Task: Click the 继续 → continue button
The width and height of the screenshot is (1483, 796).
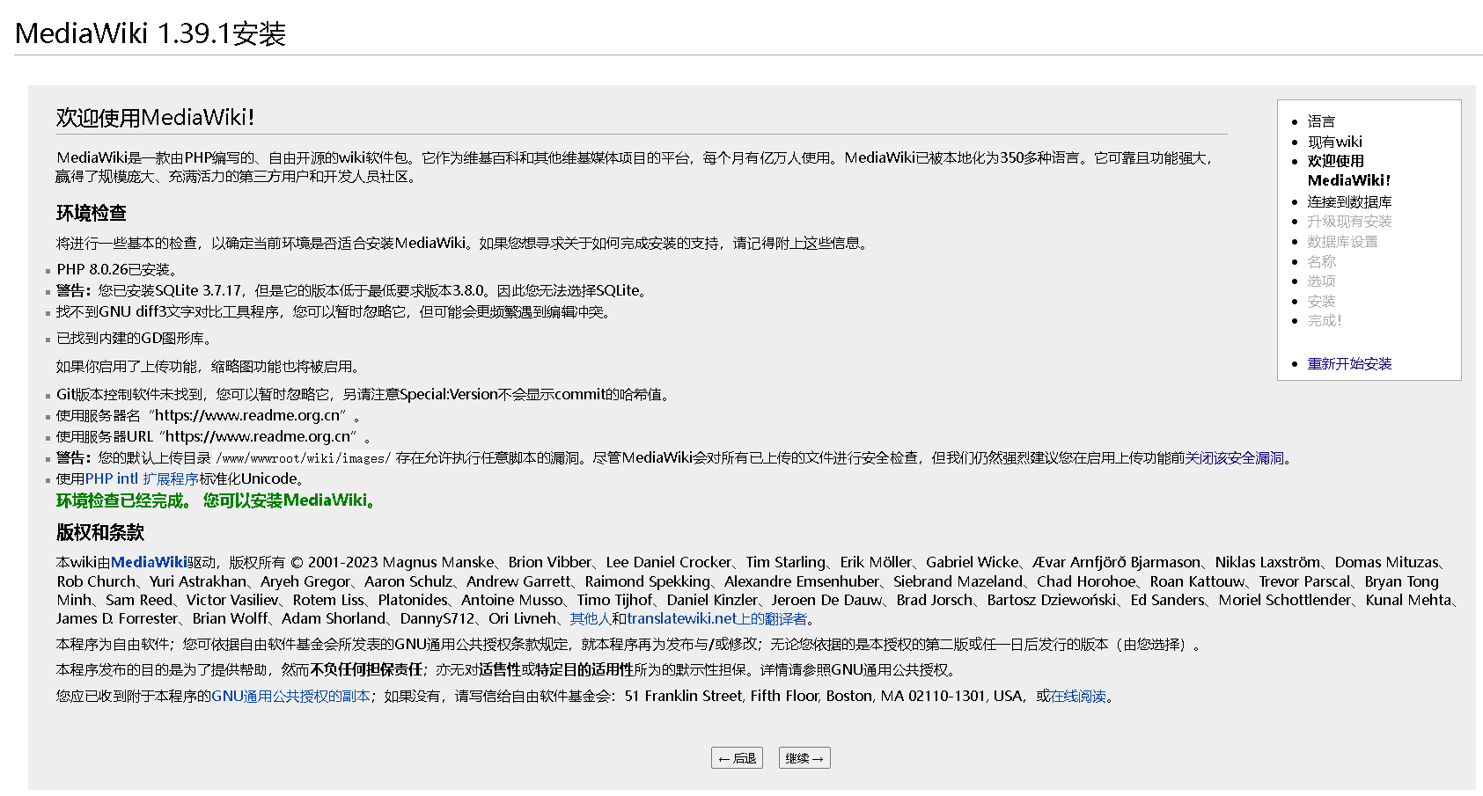Action: click(804, 758)
